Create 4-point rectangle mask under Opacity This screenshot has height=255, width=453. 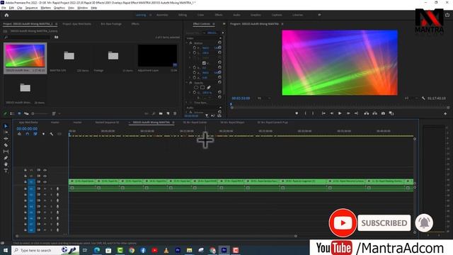point(202,87)
